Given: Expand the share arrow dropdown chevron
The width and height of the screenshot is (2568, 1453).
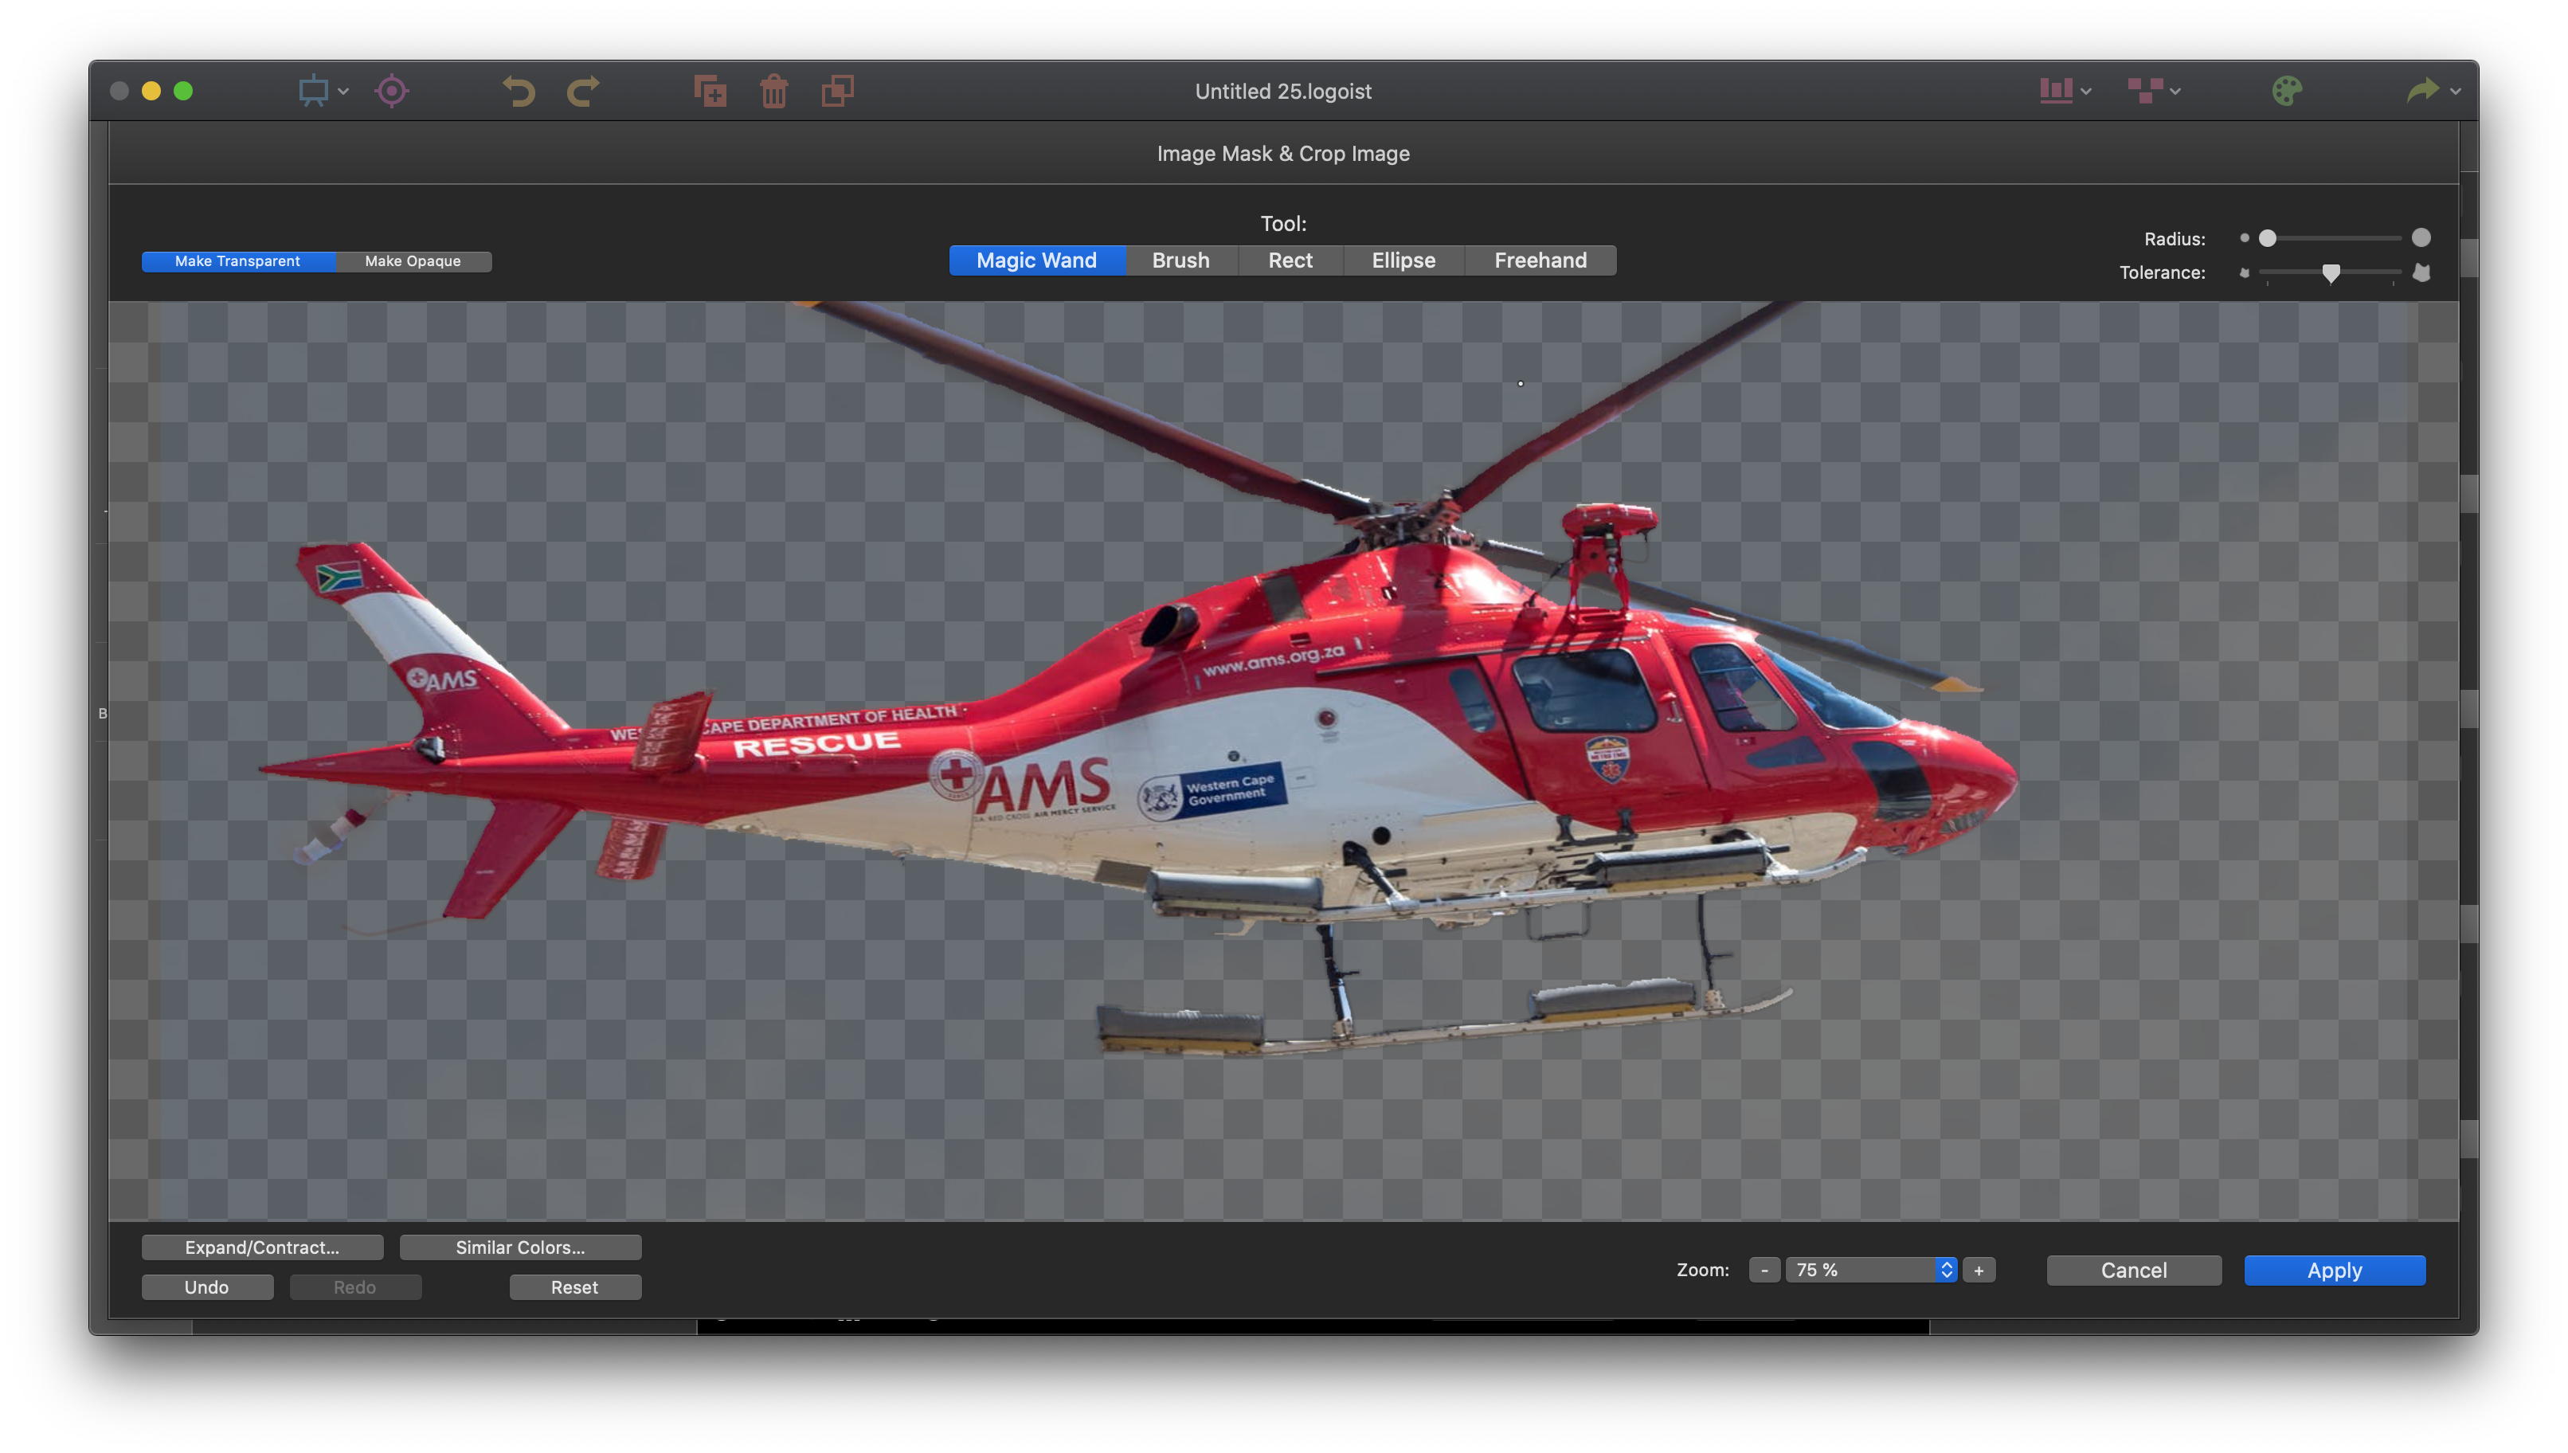Looking at the screenshot, I should [x=2456, y=92].
